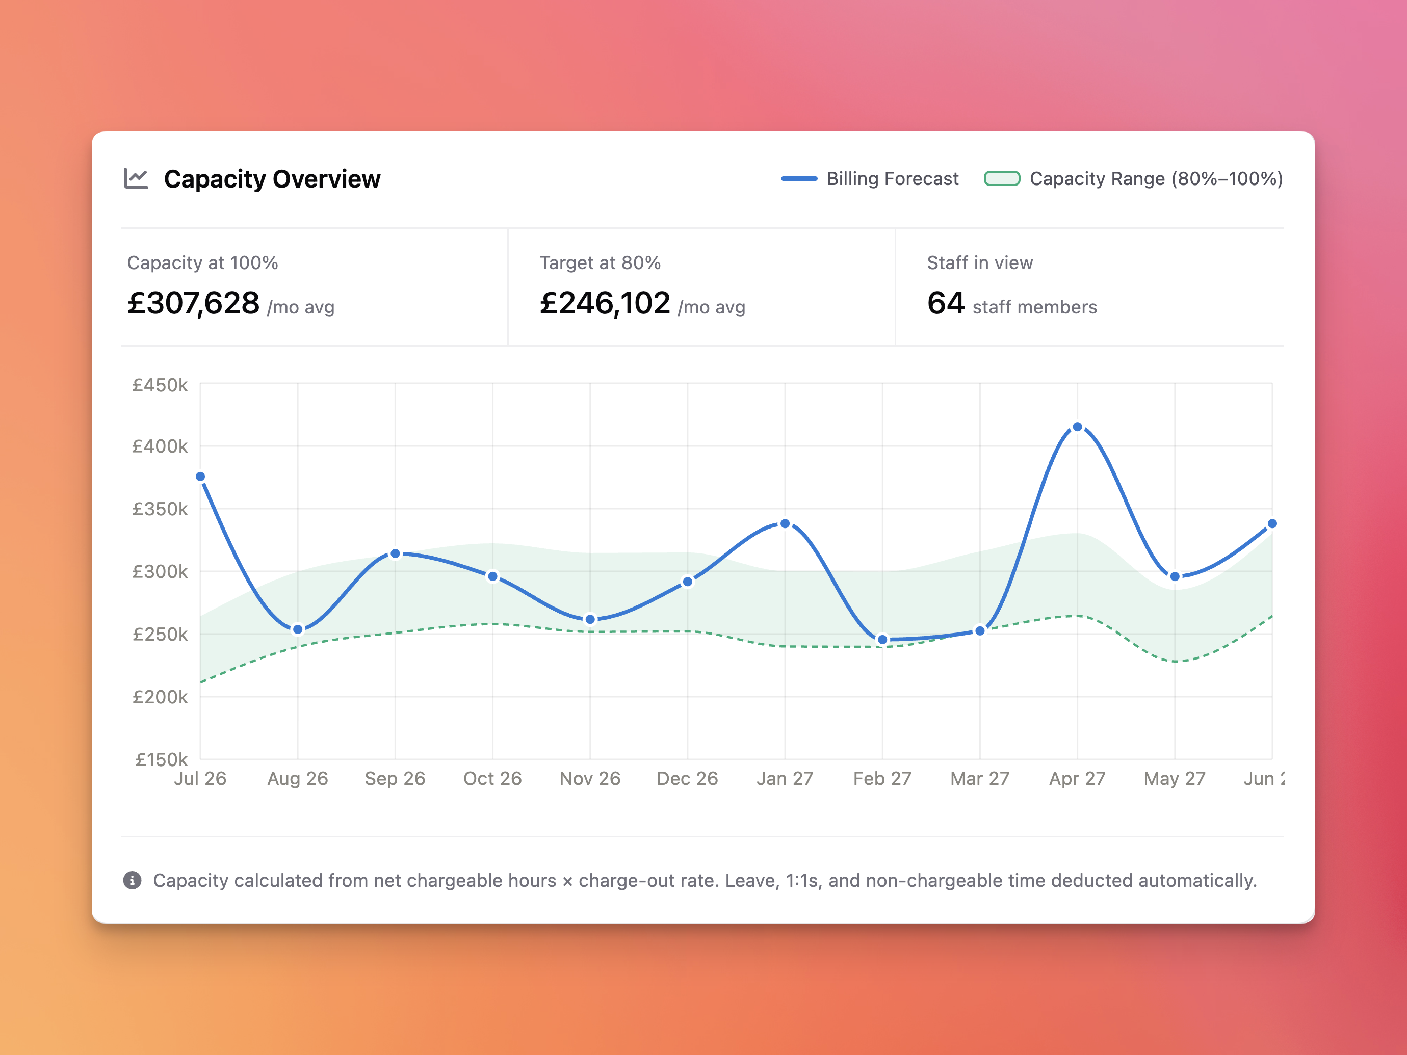Click the £450k y-axis label
Screen dimensions: 1407x1055
coord(160,385)
